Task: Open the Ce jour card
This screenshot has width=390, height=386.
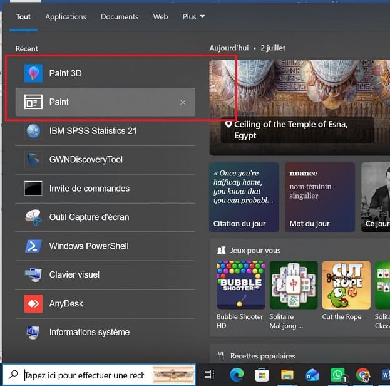Action: (376, 197)
